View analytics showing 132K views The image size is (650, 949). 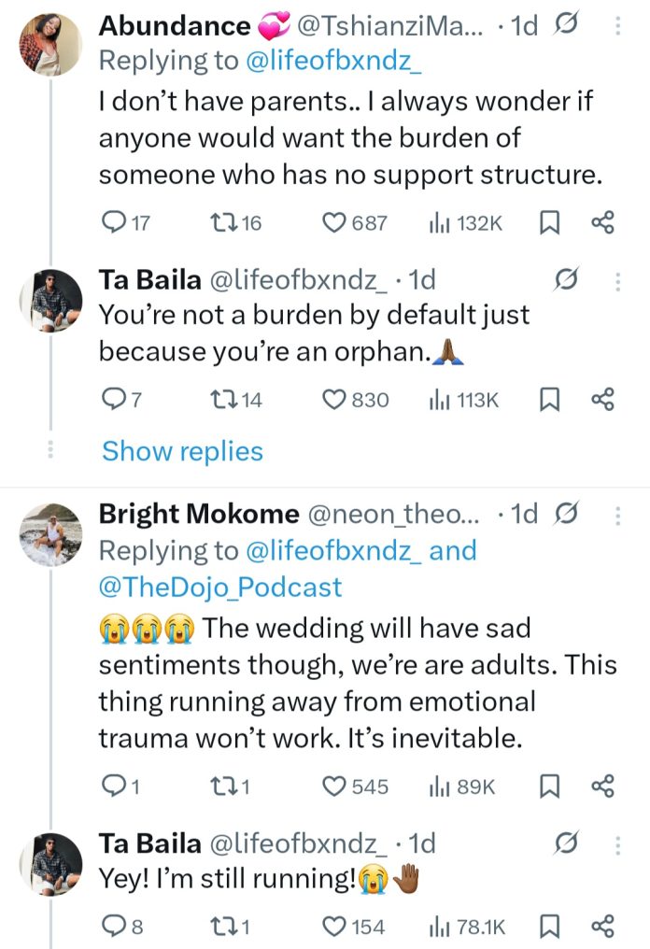465,223
